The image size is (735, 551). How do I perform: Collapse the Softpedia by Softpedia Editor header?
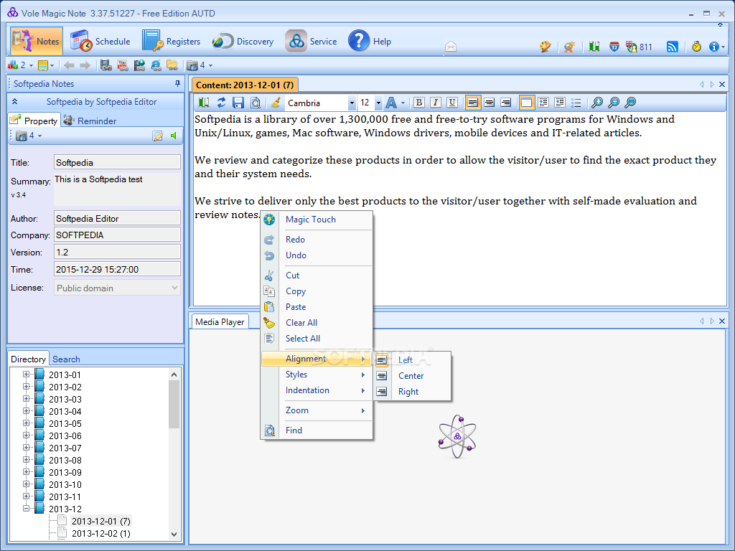(14, 102)
